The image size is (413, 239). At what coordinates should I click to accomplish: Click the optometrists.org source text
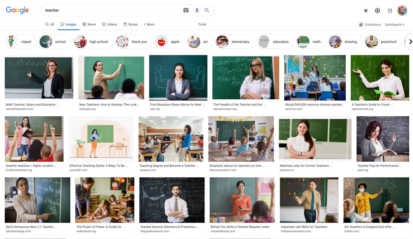coord(362,109)
